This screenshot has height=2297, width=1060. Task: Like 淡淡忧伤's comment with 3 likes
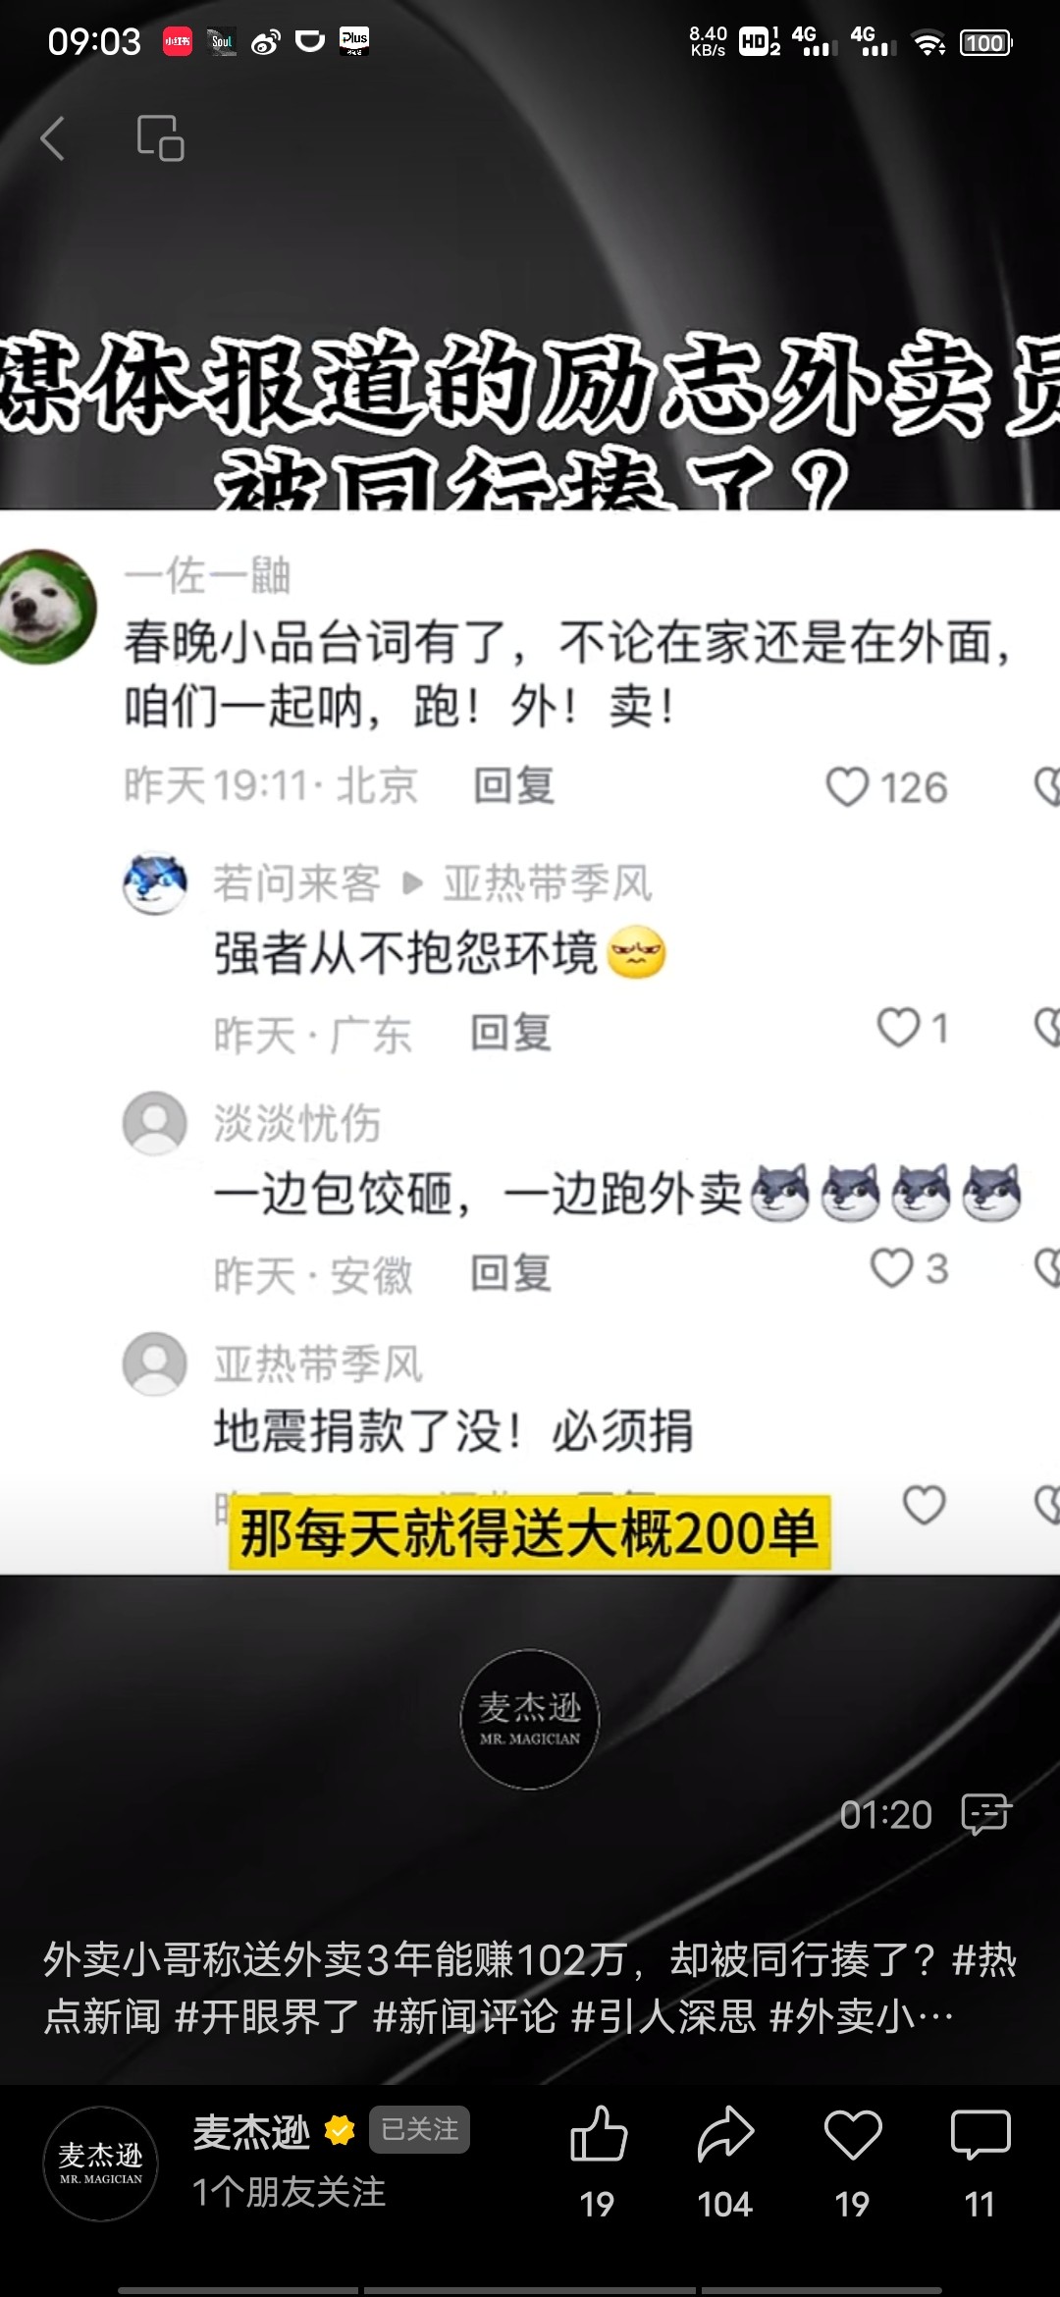pyautogui.click(x=892, y=1268)
